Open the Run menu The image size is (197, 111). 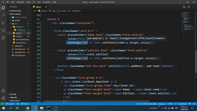(39, 2)
